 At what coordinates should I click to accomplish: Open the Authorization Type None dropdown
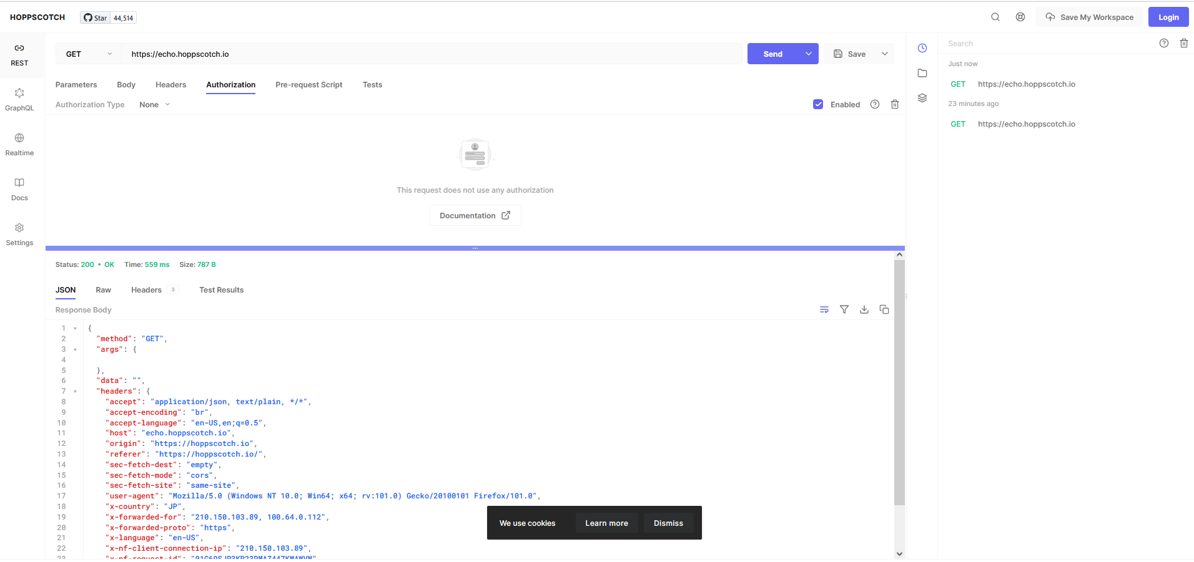coord(154,105)
